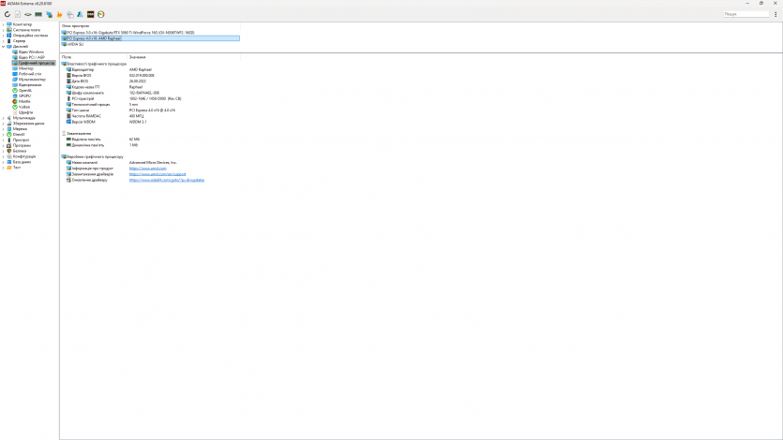Viewport: 783px width, 440px height.
Task: Click the flame stability test toolbar icon
Action: (60, 15)
